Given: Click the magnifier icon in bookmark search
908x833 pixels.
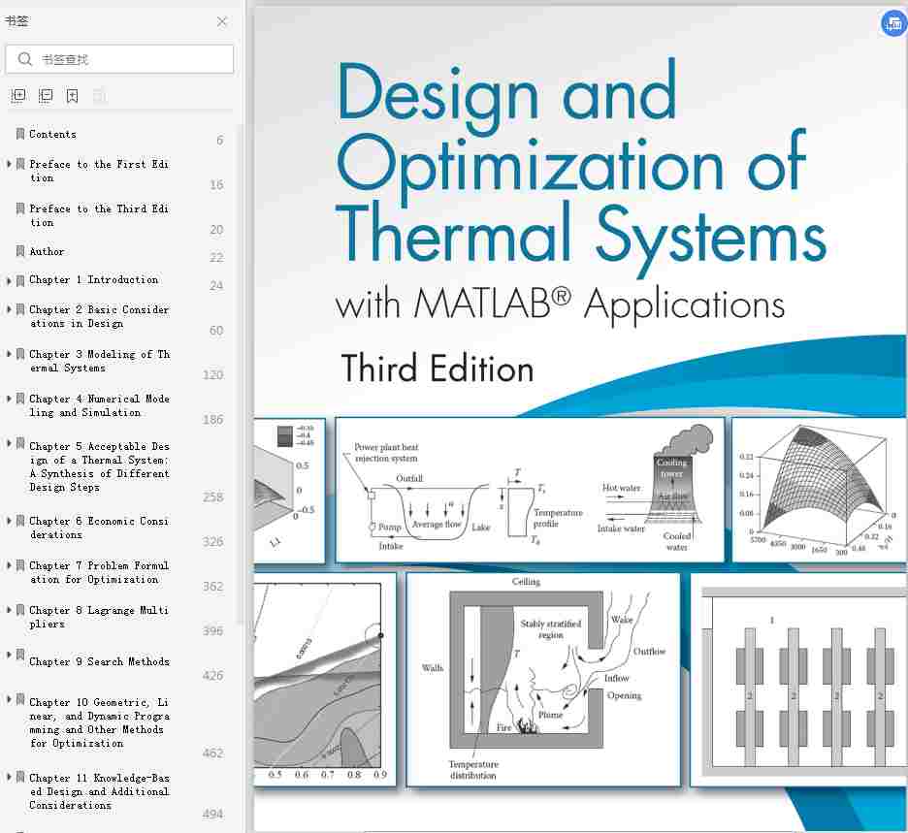Looking at the screenshot, I should tap(24, 59).
